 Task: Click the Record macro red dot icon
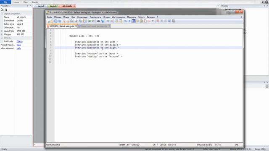[158, 21]
